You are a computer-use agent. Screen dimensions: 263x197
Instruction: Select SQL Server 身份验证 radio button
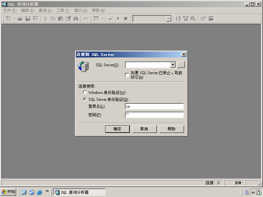(85, 99)
